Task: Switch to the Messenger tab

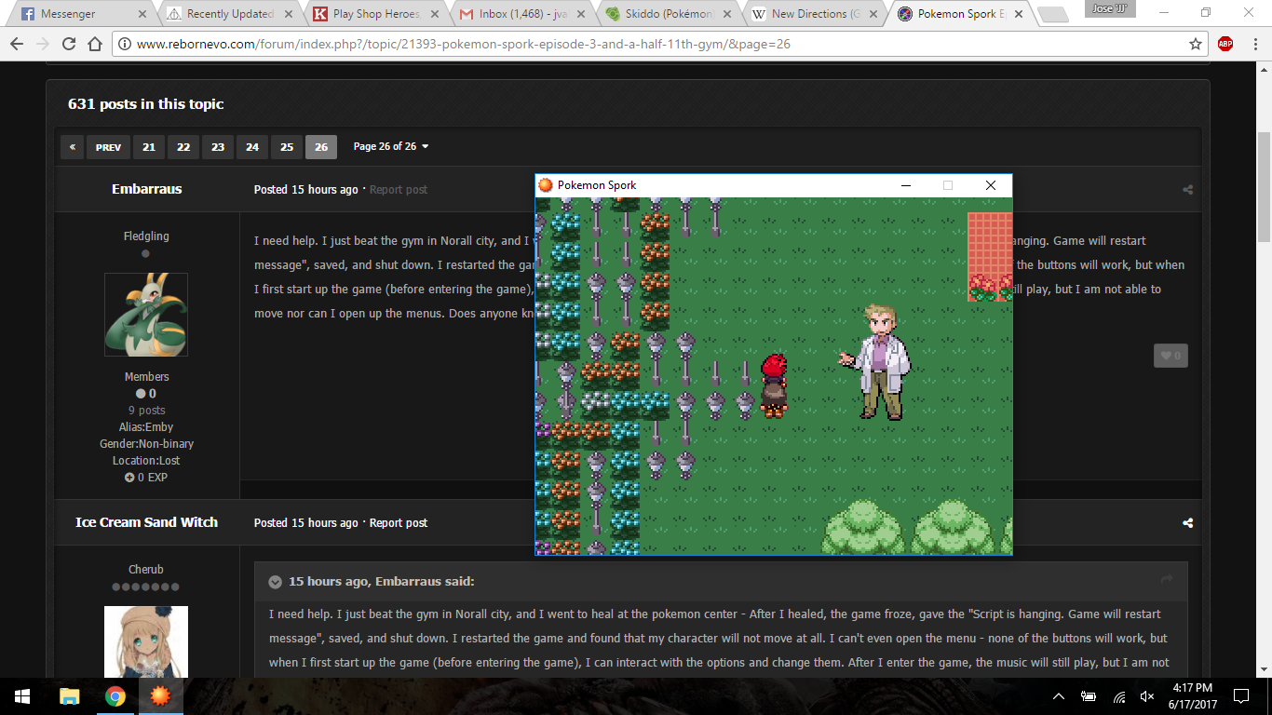Action: click(82, 14)
